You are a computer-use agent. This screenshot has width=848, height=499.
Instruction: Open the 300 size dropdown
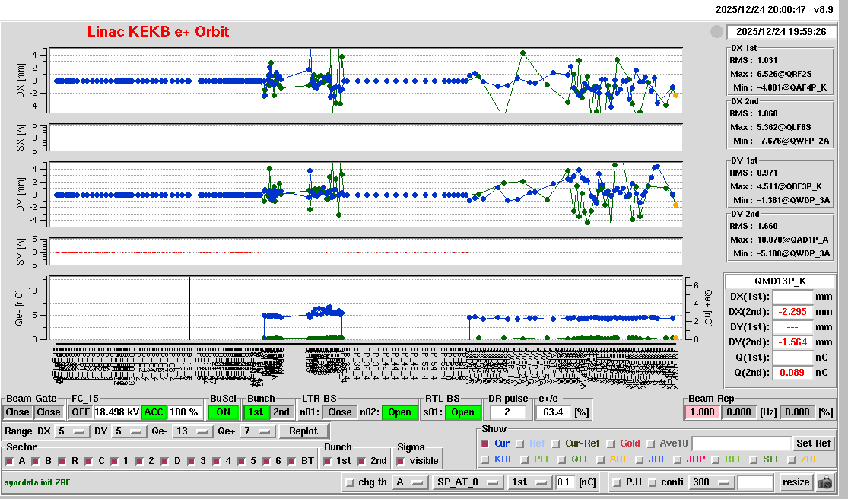(712, 482)
